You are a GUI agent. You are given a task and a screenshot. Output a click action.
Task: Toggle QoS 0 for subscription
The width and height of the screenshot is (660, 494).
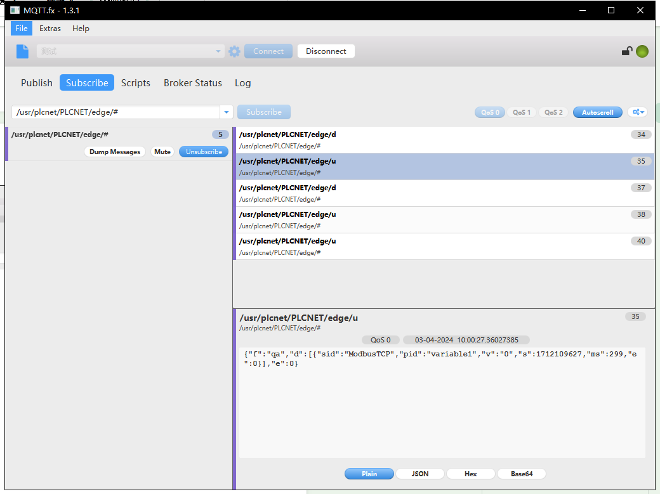[489, 112]
